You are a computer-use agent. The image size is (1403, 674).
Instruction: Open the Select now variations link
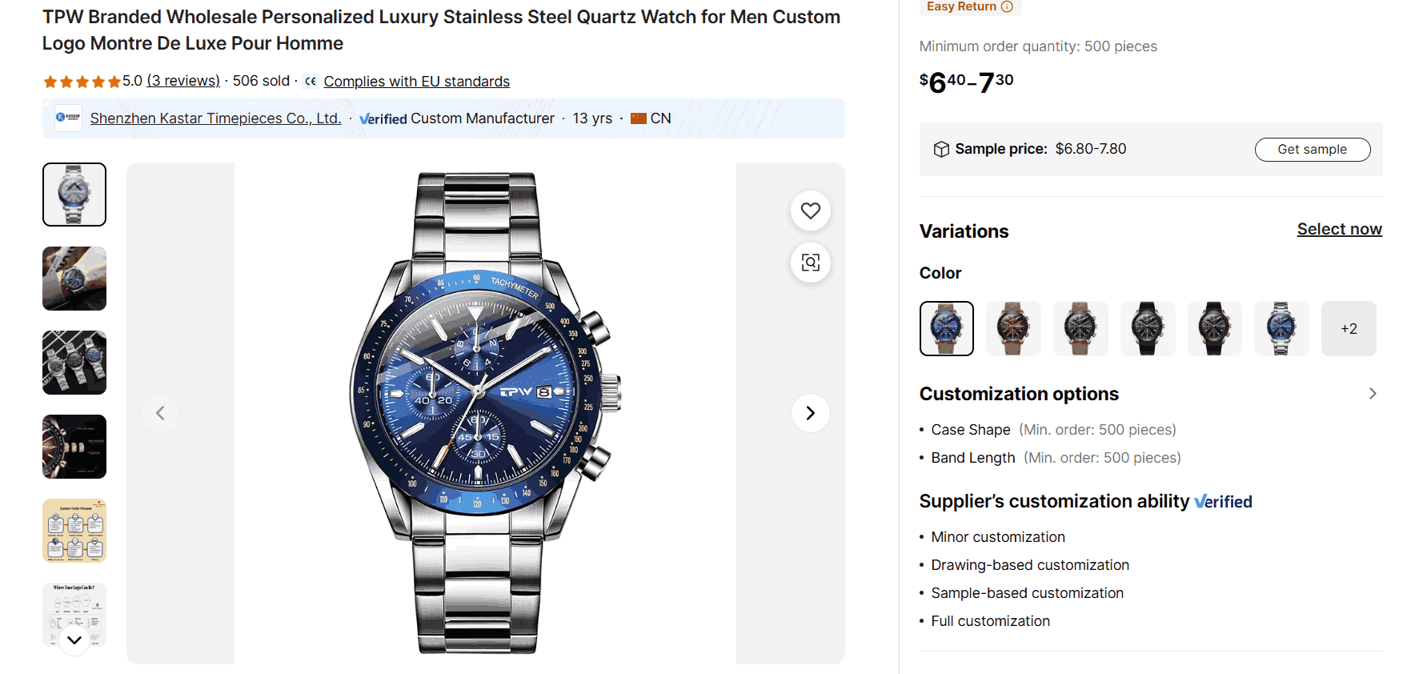pyautogui.click(x=1339, y=229)
